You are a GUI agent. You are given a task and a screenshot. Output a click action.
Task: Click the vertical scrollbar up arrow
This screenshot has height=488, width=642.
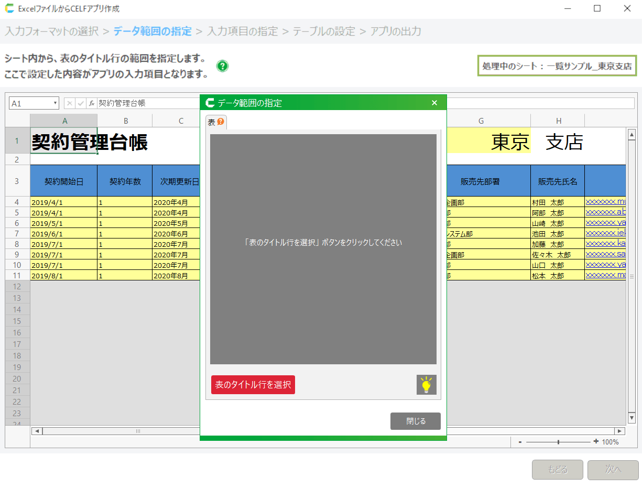pyautogui.click(x=632, y=134)
